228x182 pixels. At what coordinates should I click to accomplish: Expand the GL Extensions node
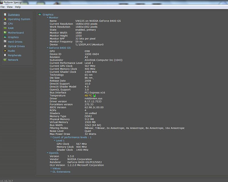click(51, 171)
